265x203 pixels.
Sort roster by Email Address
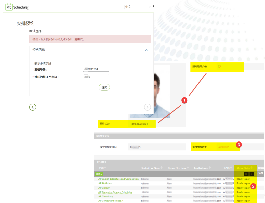[x=202, y=168]
